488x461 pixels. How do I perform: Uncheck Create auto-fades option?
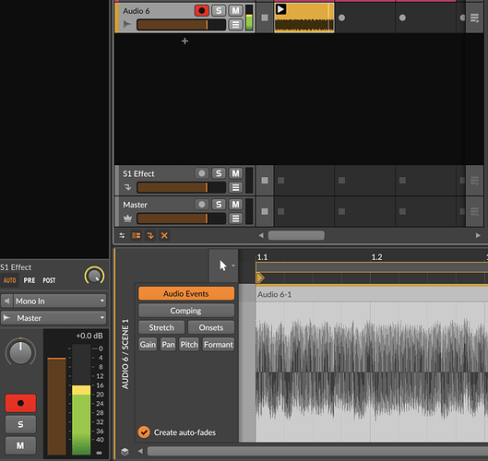point(144,432)
